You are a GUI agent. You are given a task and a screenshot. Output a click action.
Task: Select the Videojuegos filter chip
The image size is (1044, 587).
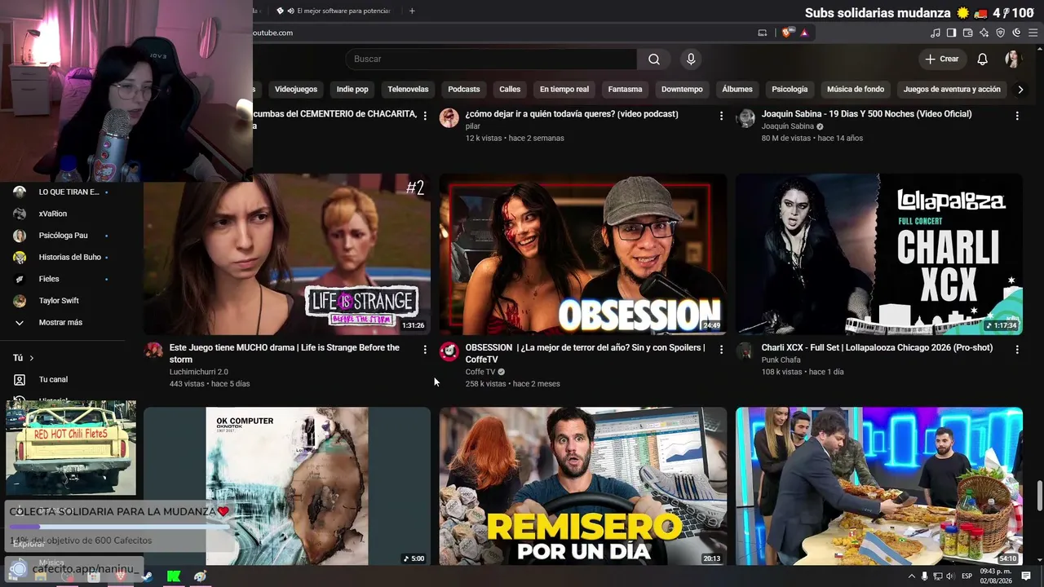click(x=296, y=90)
